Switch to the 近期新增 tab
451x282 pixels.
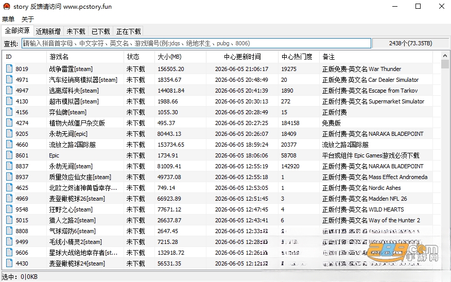pos(48,31)
